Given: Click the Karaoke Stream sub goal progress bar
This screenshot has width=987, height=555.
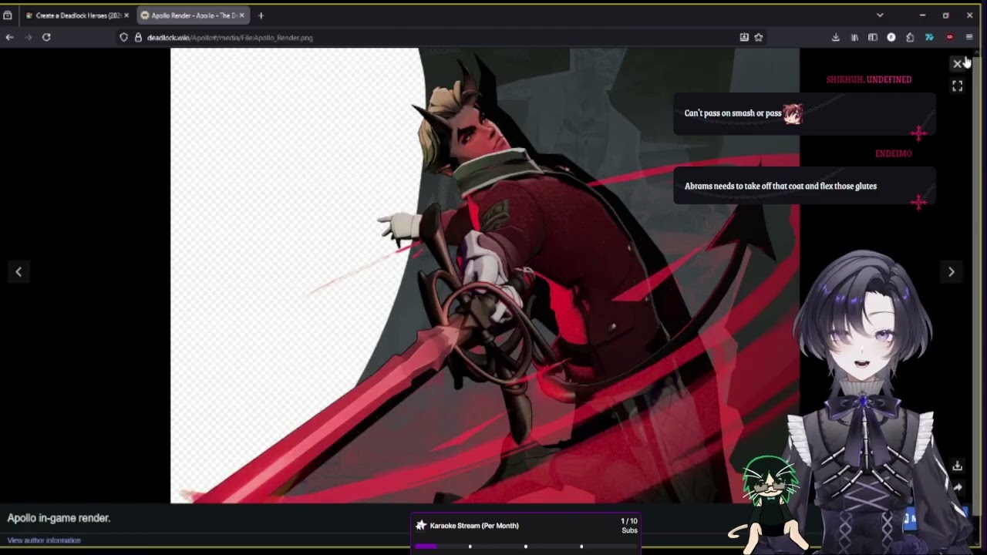Looking at the screenshot, I should pos(526,546).
